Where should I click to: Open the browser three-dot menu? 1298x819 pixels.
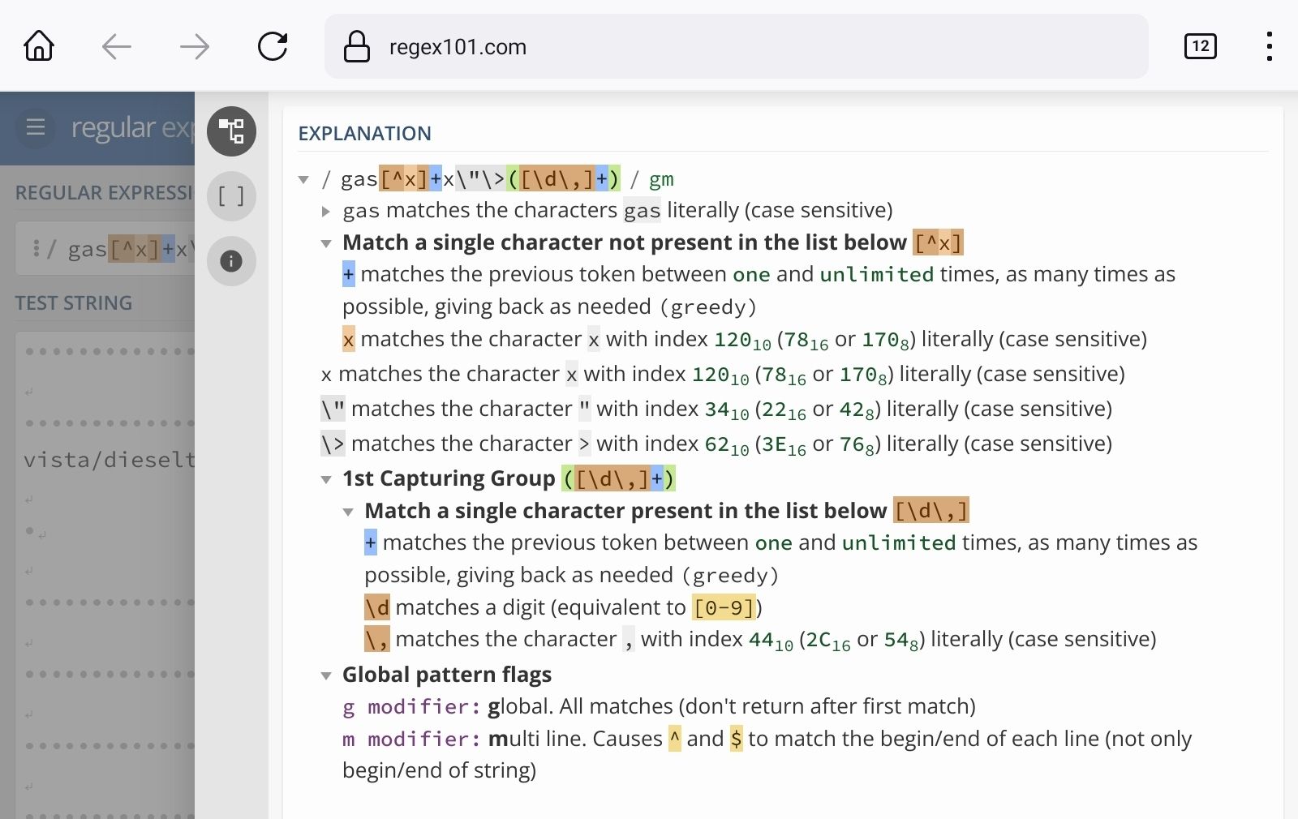1269,46
